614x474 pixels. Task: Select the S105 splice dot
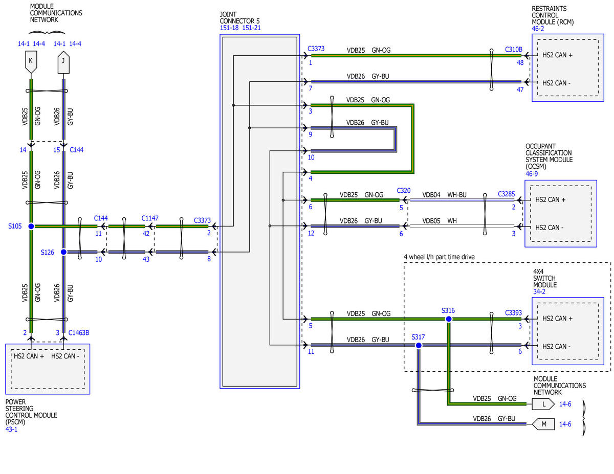pyautogui.click(x=31, y=226)
